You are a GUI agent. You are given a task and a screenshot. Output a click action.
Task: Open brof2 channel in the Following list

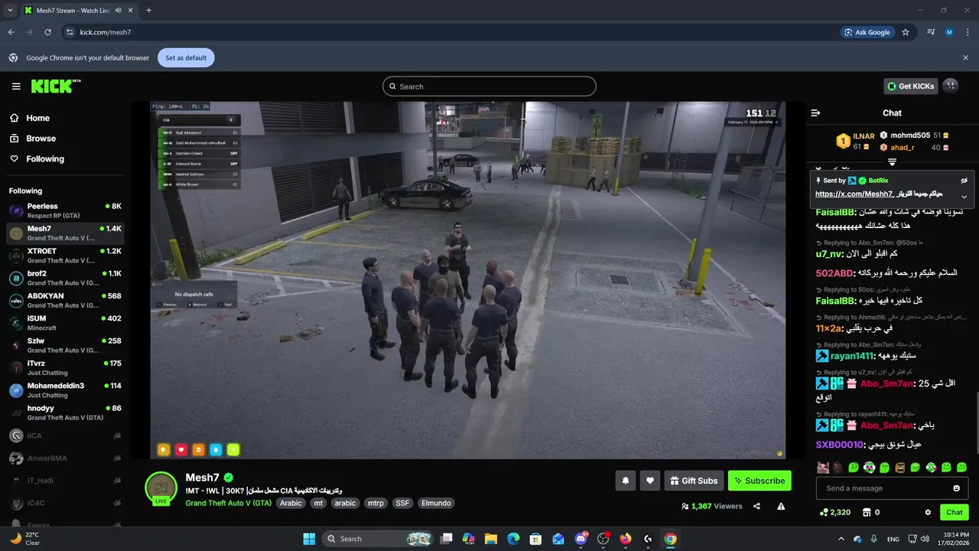pyautogui.click(x=65, y=278)
